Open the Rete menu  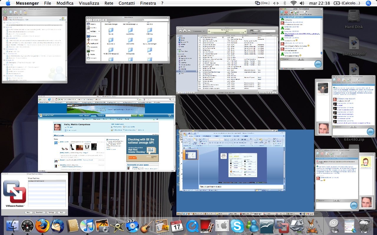(x=109, y=3)
